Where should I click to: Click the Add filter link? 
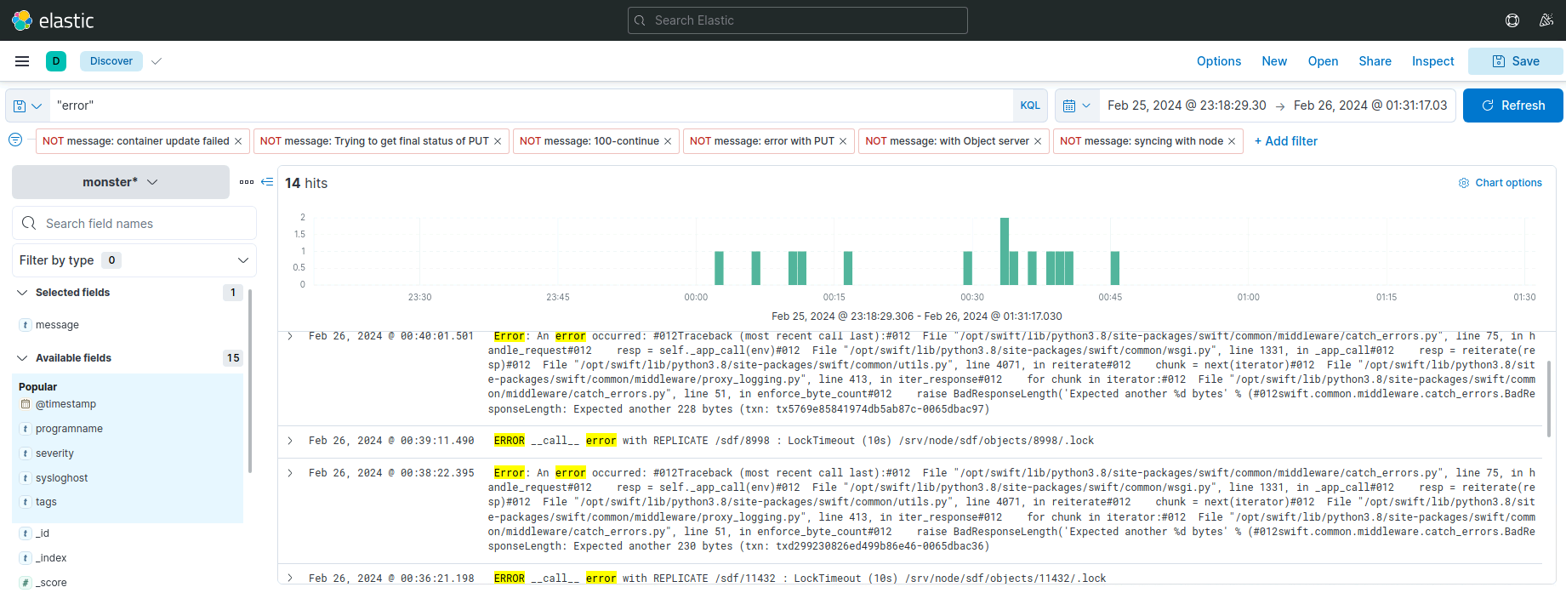[1285, 141]
